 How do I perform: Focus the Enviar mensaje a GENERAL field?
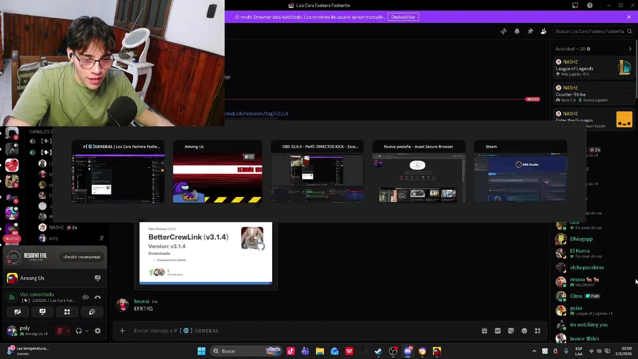[299, 331]
